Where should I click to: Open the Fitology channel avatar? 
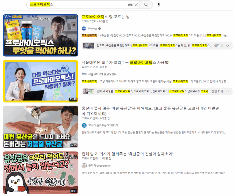[x=84, y=28]
